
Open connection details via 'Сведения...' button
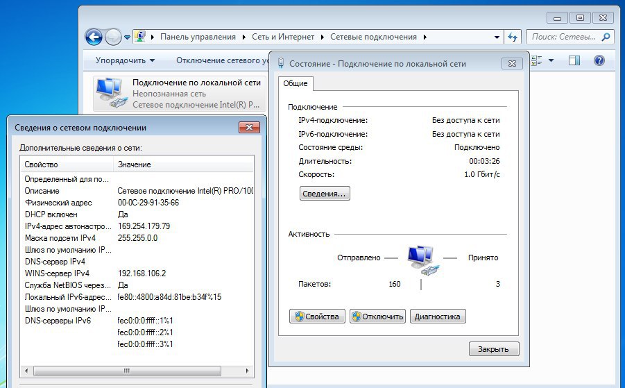[325, 194]
